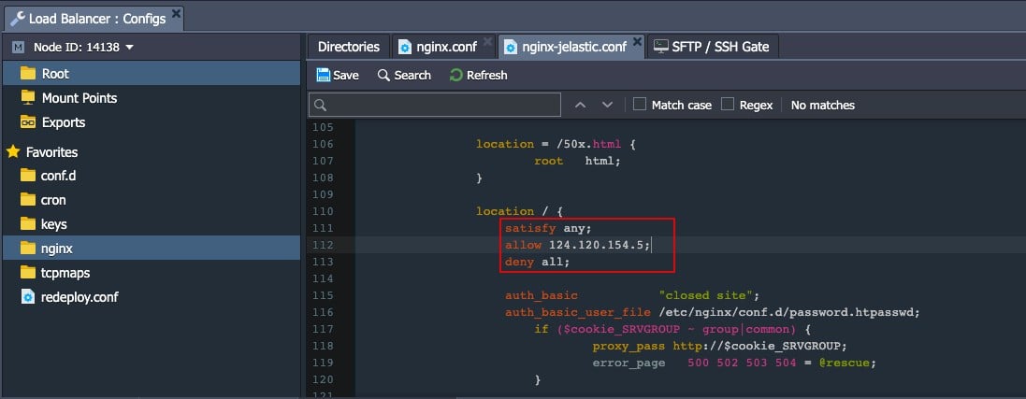The height and width of the screenshot is (399, 1026).
Task: Click the green Refresh icon
Action: [x=456, y=75]
